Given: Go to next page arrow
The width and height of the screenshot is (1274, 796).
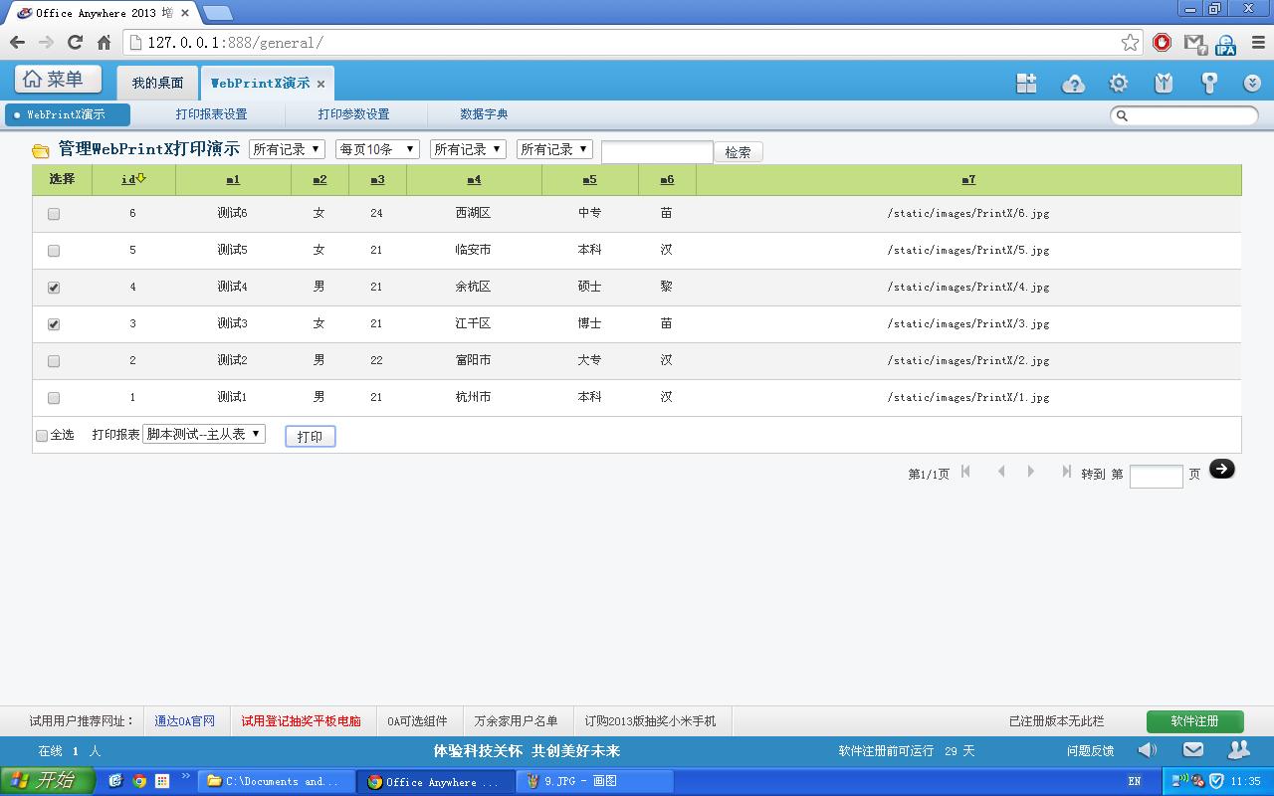Looking at the screenshot, I should (x=1031, y=472).
